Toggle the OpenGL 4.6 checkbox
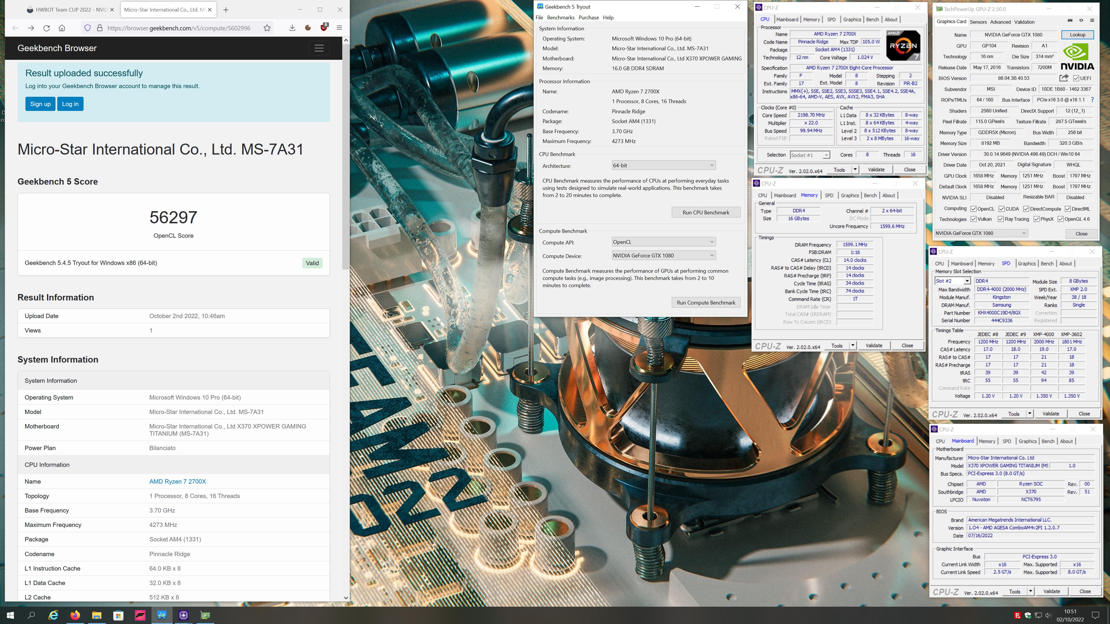This screenshot has height=624, width=1110. click(x=1061, y=219)
